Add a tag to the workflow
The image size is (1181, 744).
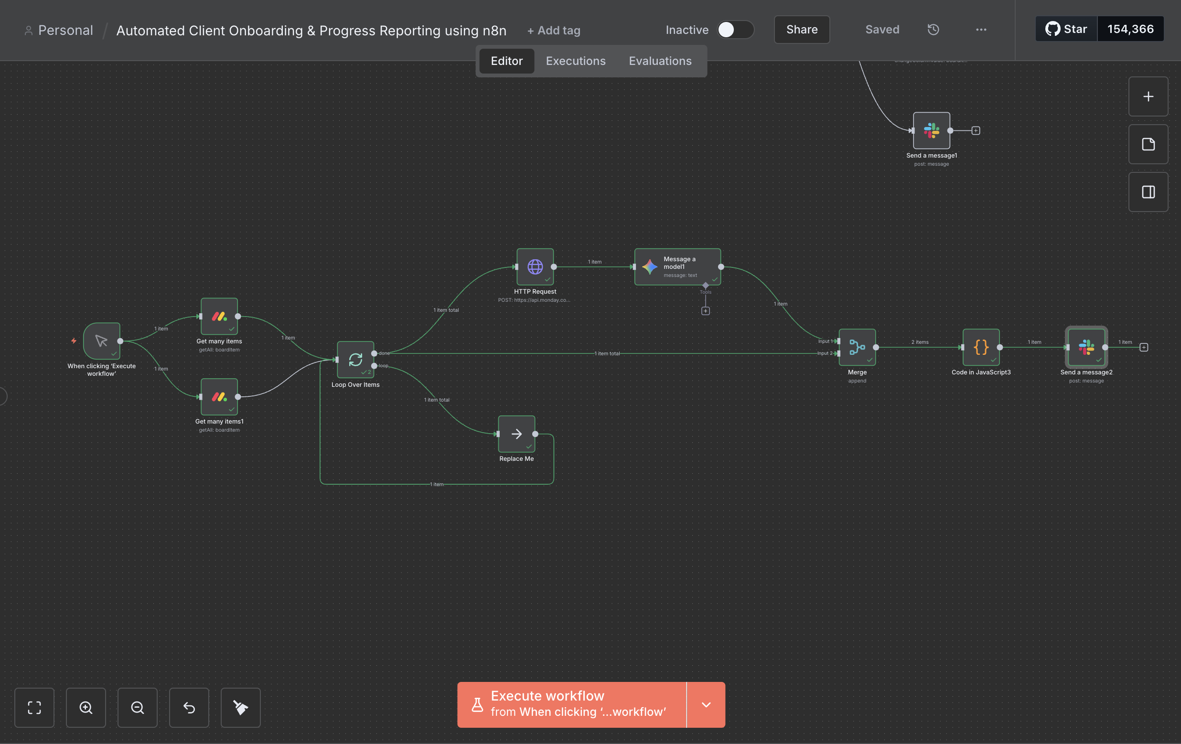553,30
